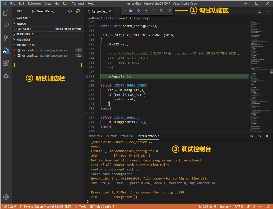Click Ln 224, Col 6 in status bar
Viewport: 273px width, 209px height.
click(207, 207)
